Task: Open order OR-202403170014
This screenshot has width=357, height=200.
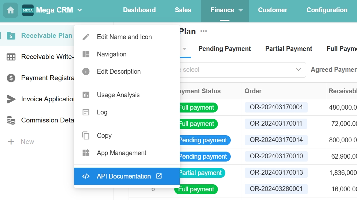Action: [276, 140]
